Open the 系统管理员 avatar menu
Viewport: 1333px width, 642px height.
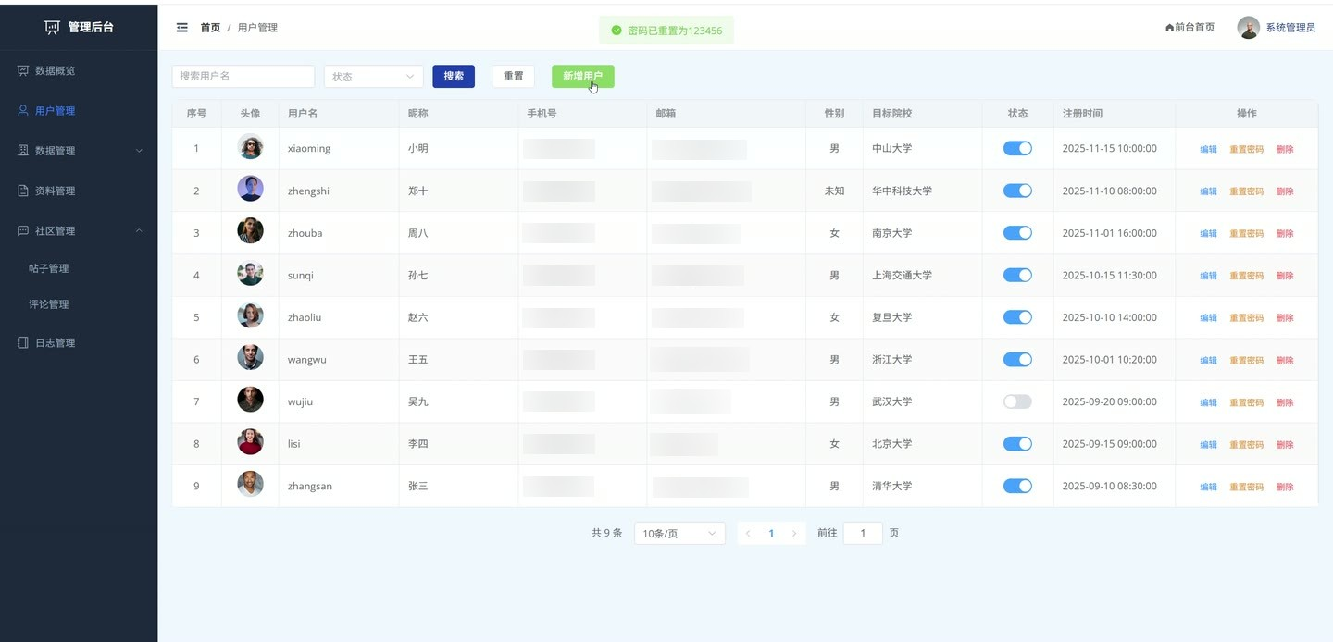click(x=1249, y=28)
